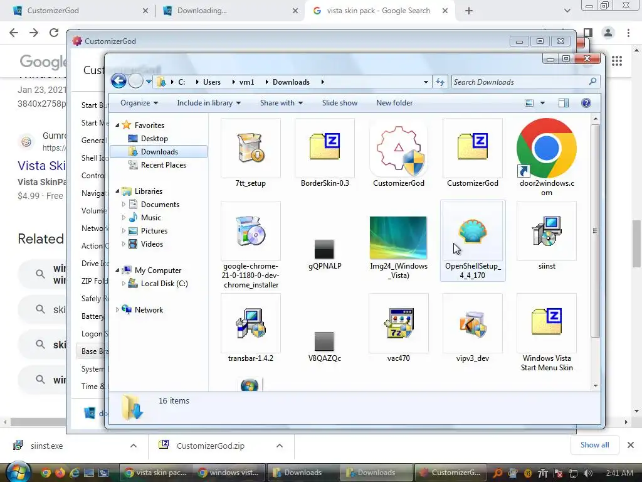Click Users in the address path

pyautogui.click(x=212, y=82)
